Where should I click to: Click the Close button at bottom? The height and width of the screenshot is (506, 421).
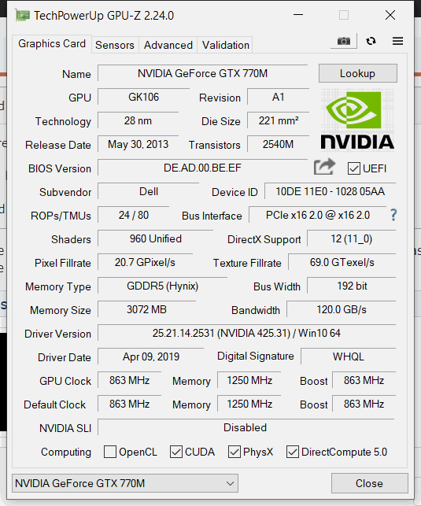coord(369,483)
